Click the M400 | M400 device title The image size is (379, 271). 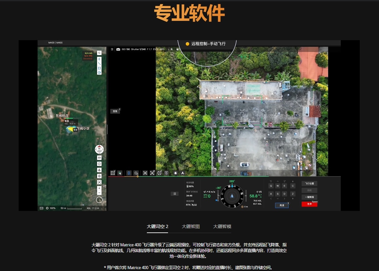(x=56, y=43)
